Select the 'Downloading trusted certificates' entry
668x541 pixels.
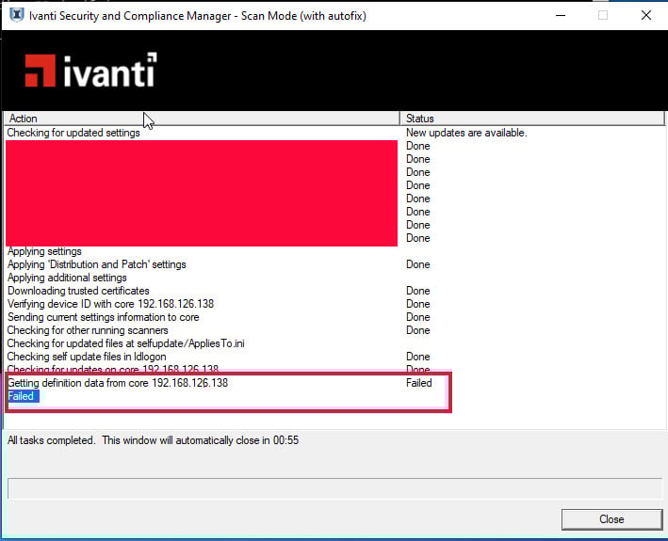78,291
